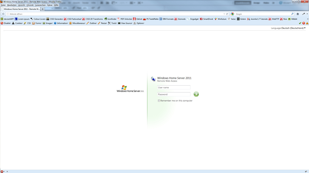The width and height of the screenshot is (309, 173).
Task: Open the Engadget bookmark
Action: pos(193,19)
